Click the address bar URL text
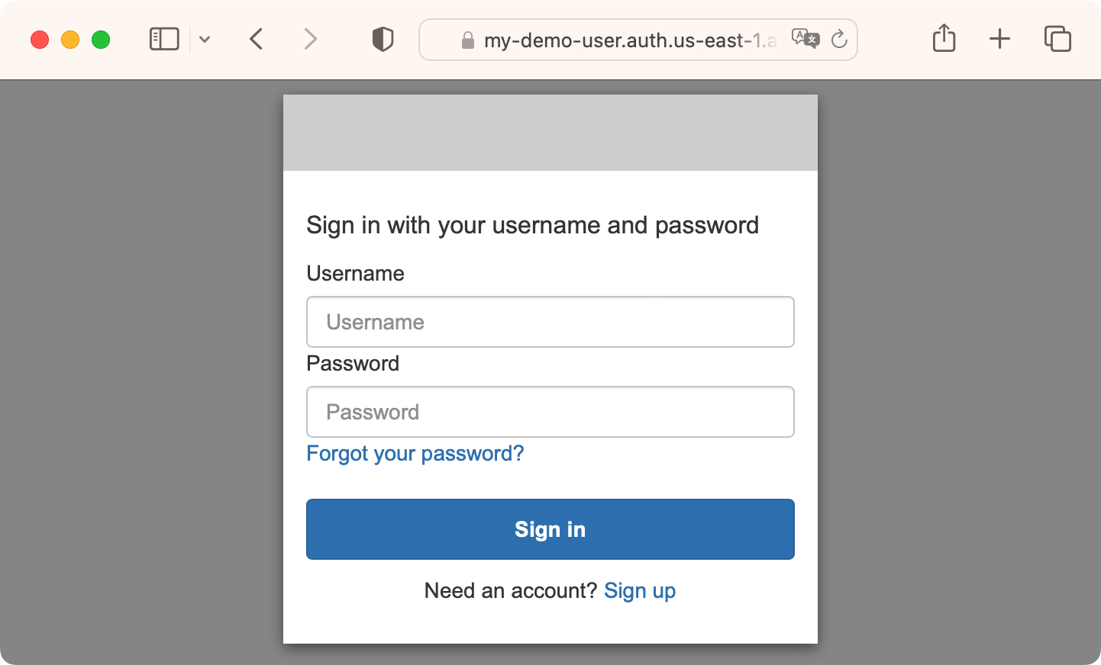This screenshot has height=665, width=1101. point(629,40)
